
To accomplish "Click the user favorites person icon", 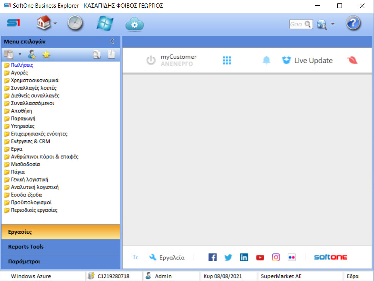I will click(32, 55).
